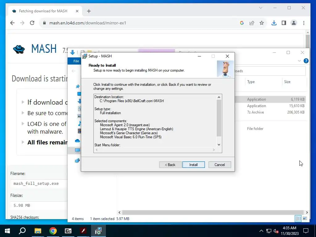Select the 7z Archive file row
This screenshot has width=316, height=237.
tap(270, 112)
